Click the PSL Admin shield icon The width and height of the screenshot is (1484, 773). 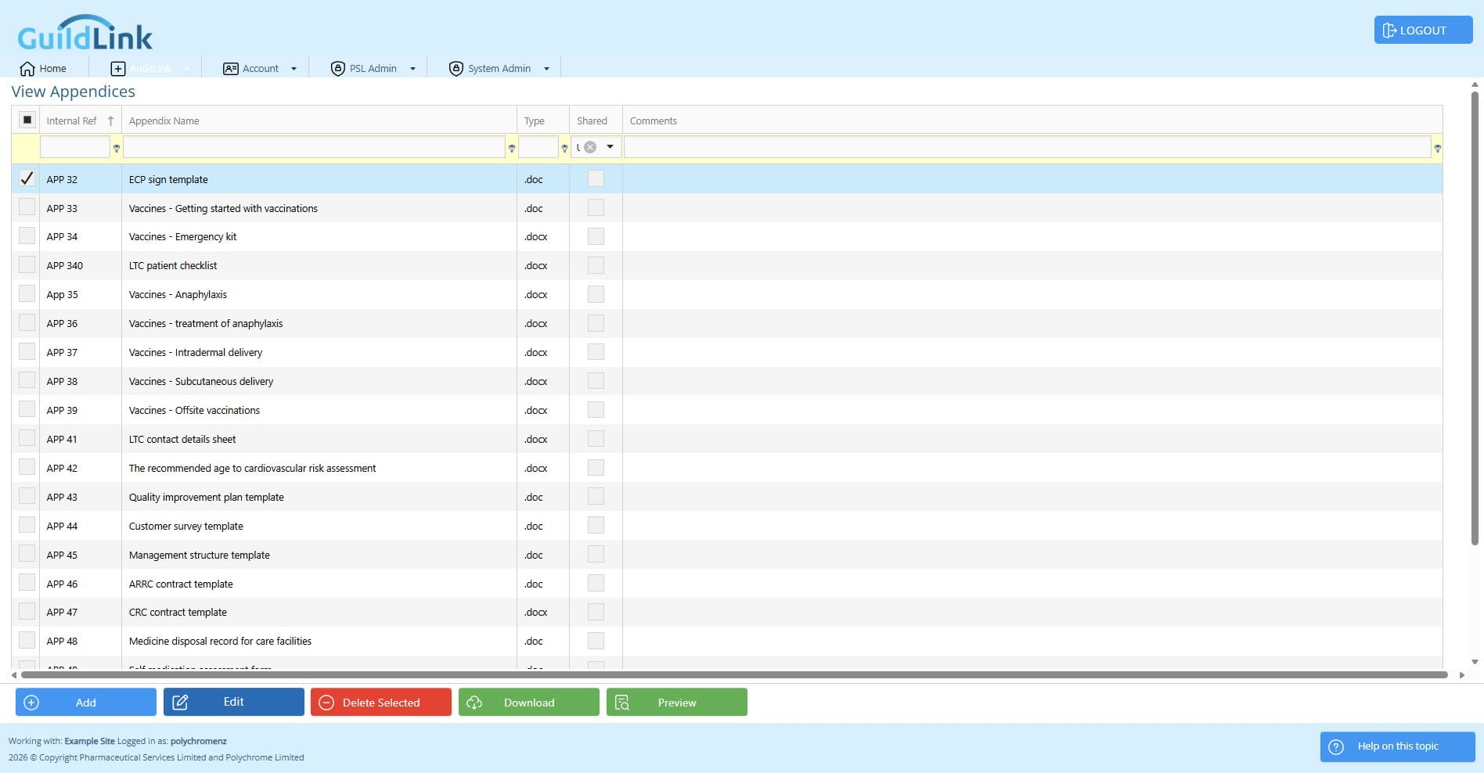[337, 69]
